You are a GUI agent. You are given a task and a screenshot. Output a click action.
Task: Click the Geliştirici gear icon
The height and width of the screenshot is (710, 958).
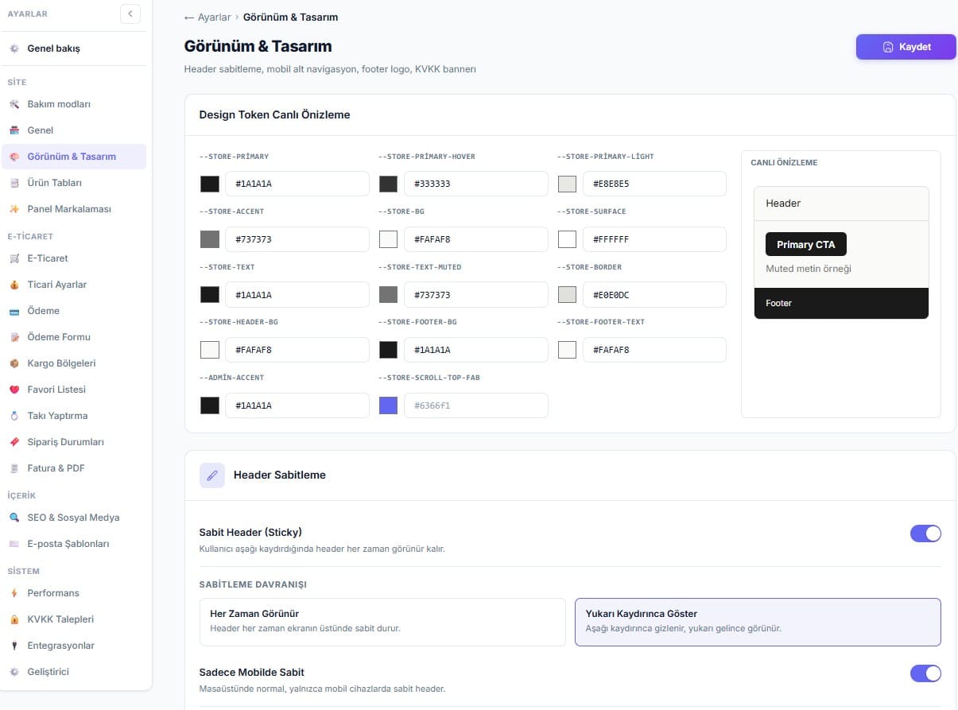point(14,672)
